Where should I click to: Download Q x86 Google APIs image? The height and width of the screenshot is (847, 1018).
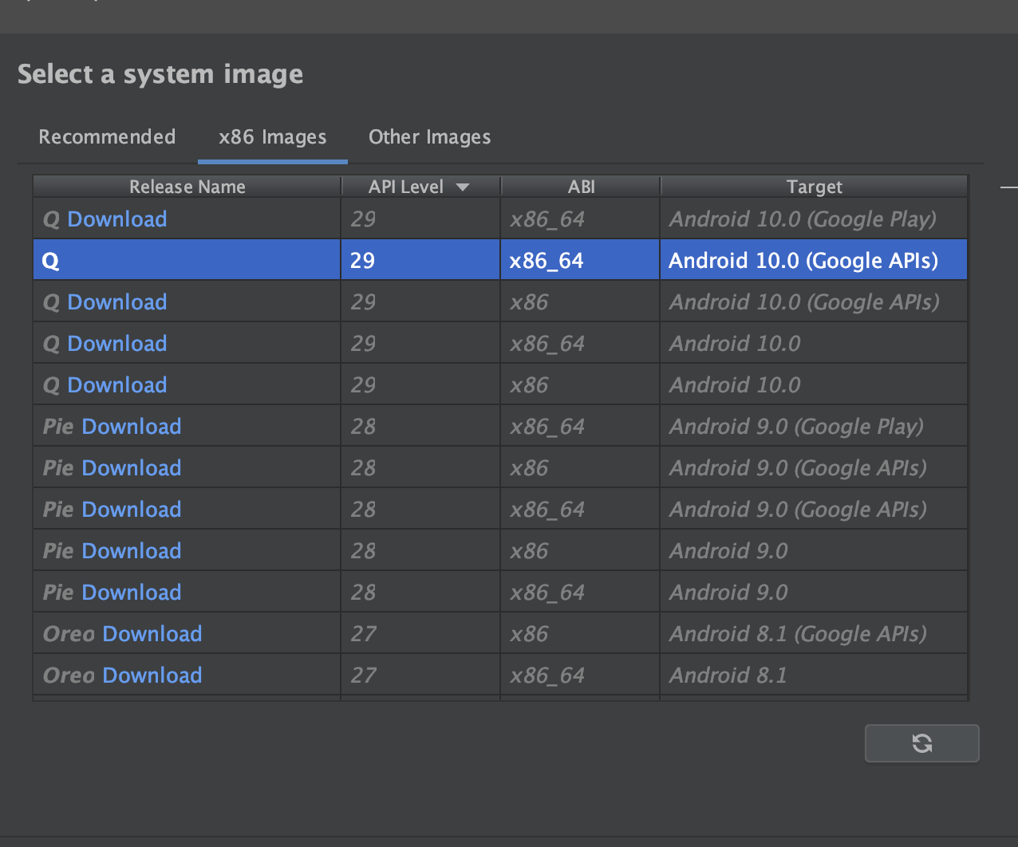pos(117,302)
